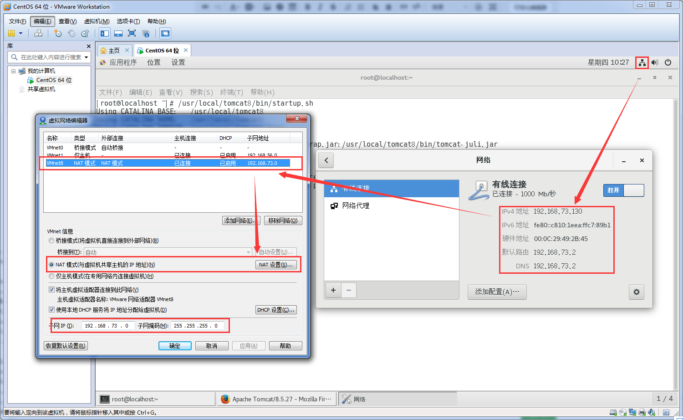Click the GNOME volume speaker icon
683x420 pixels.
tap(655, 62)
